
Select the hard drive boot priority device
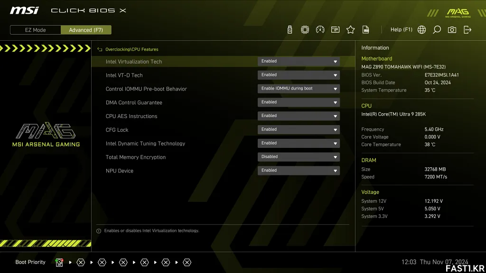coord(59,263)
